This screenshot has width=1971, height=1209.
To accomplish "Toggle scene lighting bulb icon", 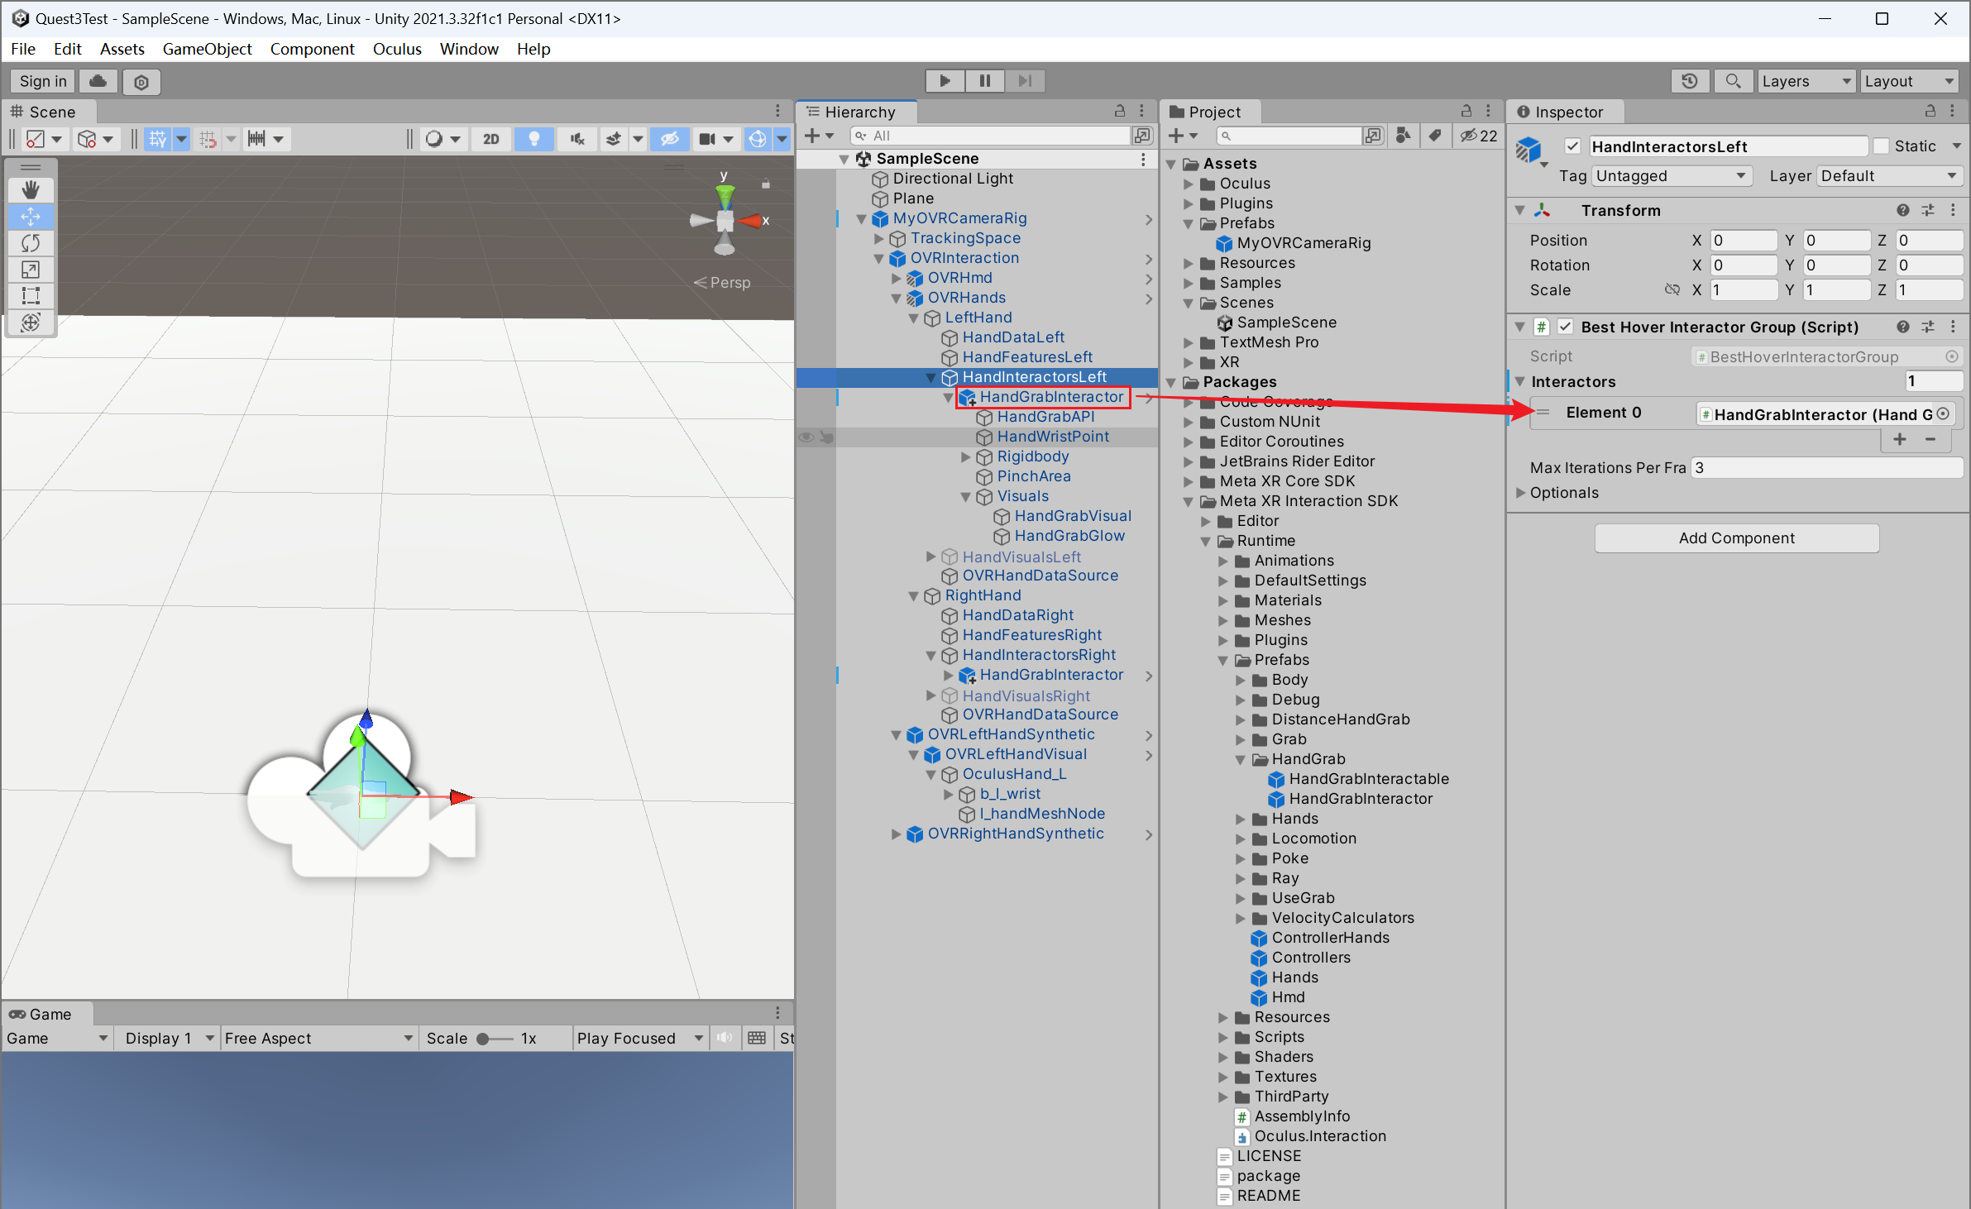I will 534,139.
